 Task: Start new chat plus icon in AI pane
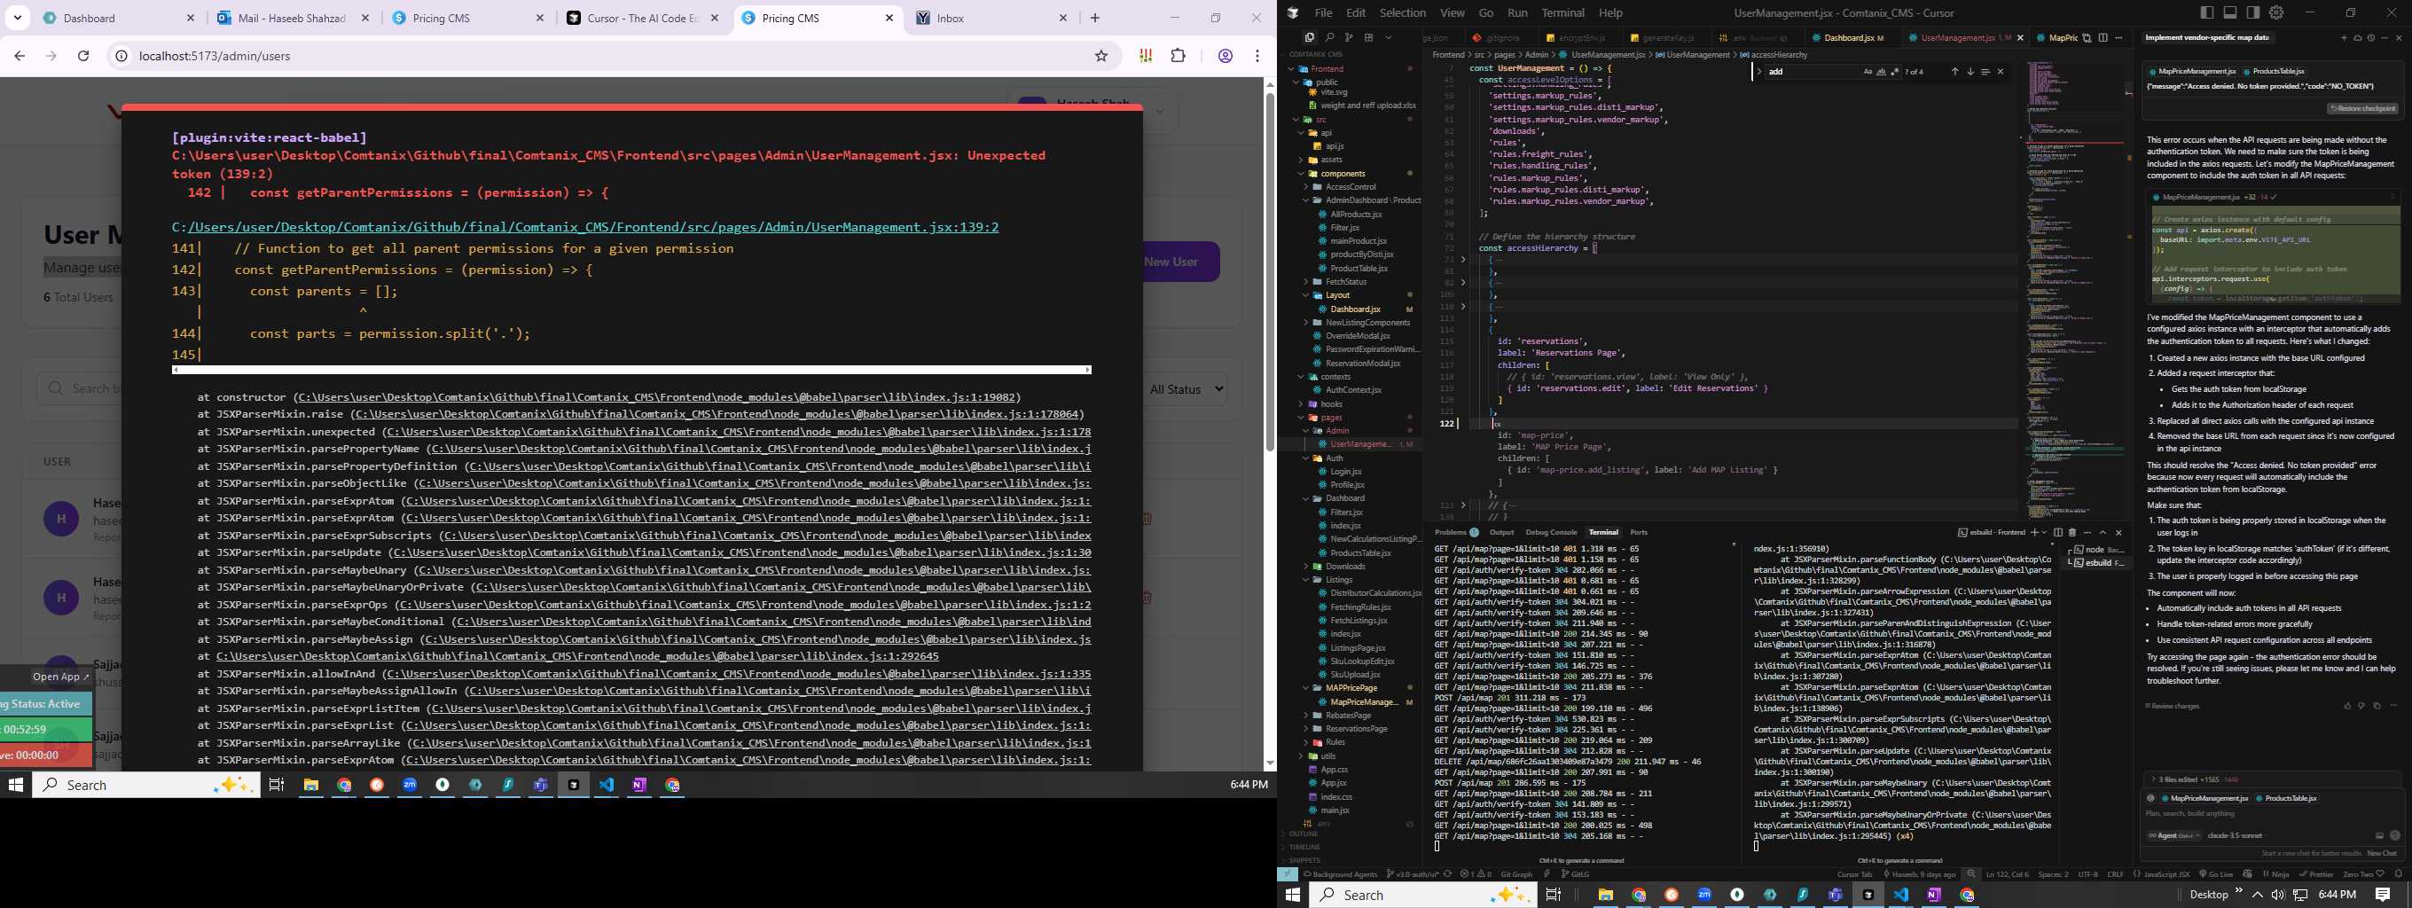click(x=2345, y=38)
